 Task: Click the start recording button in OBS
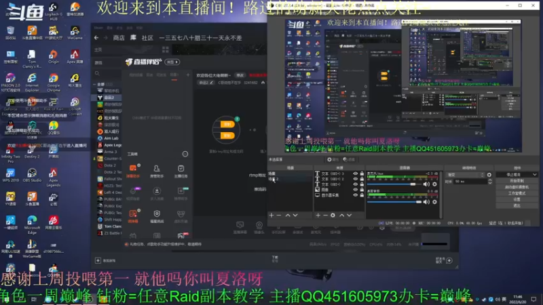click(517, 181)
